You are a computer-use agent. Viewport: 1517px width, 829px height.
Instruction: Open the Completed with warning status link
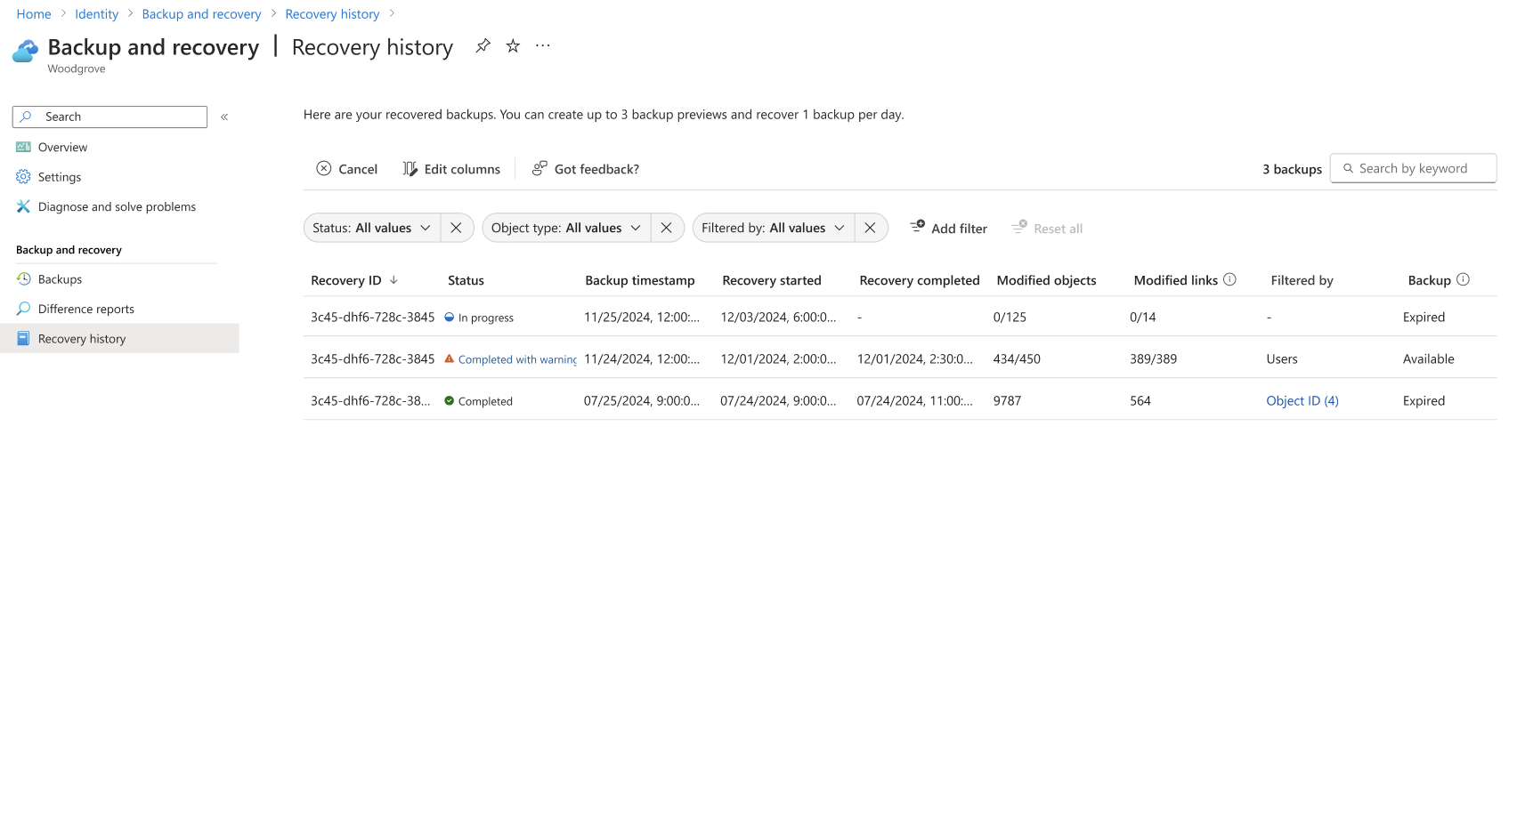tap(517, 359)
